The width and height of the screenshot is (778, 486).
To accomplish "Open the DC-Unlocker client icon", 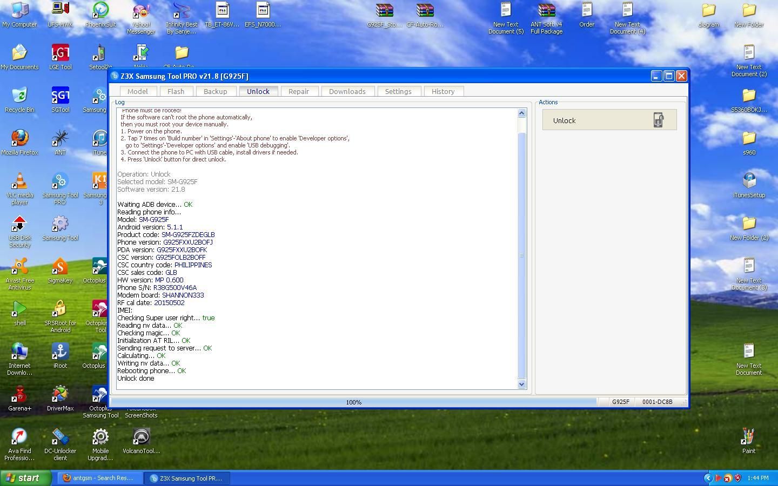I will (x=60, y=437).
